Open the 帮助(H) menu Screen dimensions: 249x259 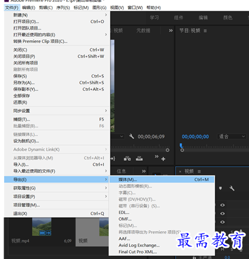pos(153,8)
